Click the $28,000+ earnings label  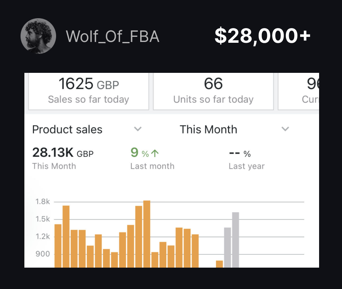(x=262, y=36)
